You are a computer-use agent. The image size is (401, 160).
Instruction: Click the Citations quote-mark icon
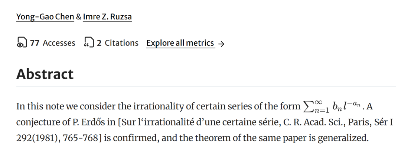[x=89, y=42]
